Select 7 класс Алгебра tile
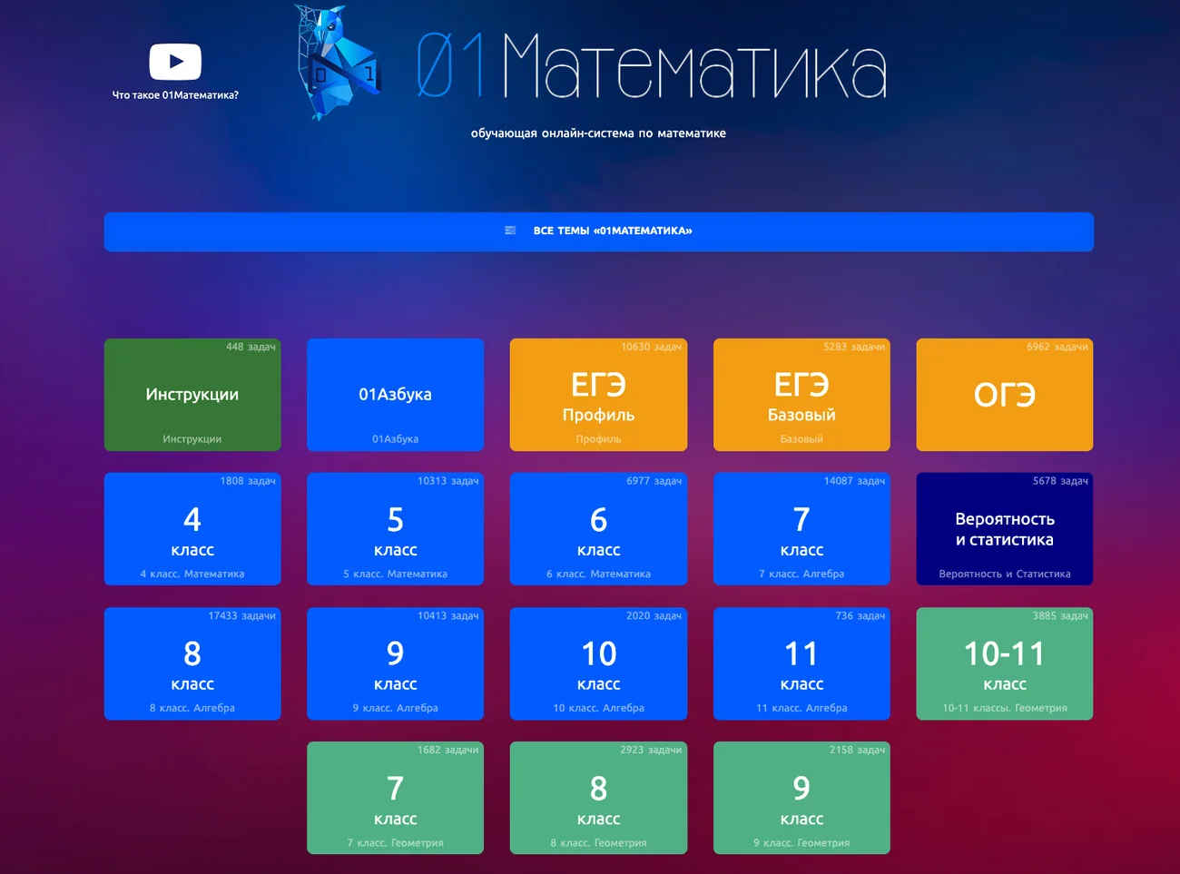Screen dimensions: 1180x874 tap(801, 529)
